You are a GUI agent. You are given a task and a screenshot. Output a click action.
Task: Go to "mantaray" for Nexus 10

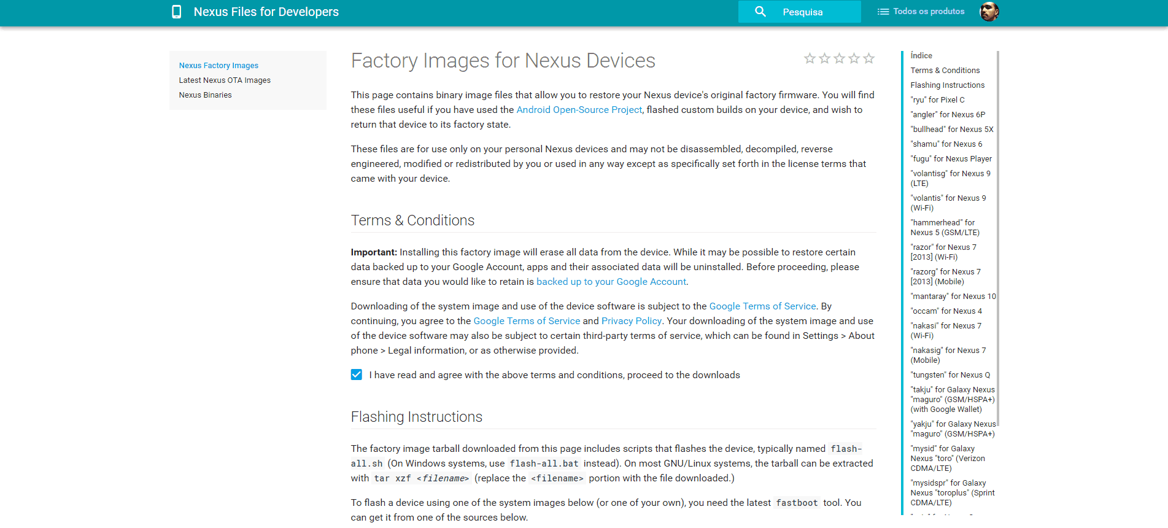pos(953,297)
